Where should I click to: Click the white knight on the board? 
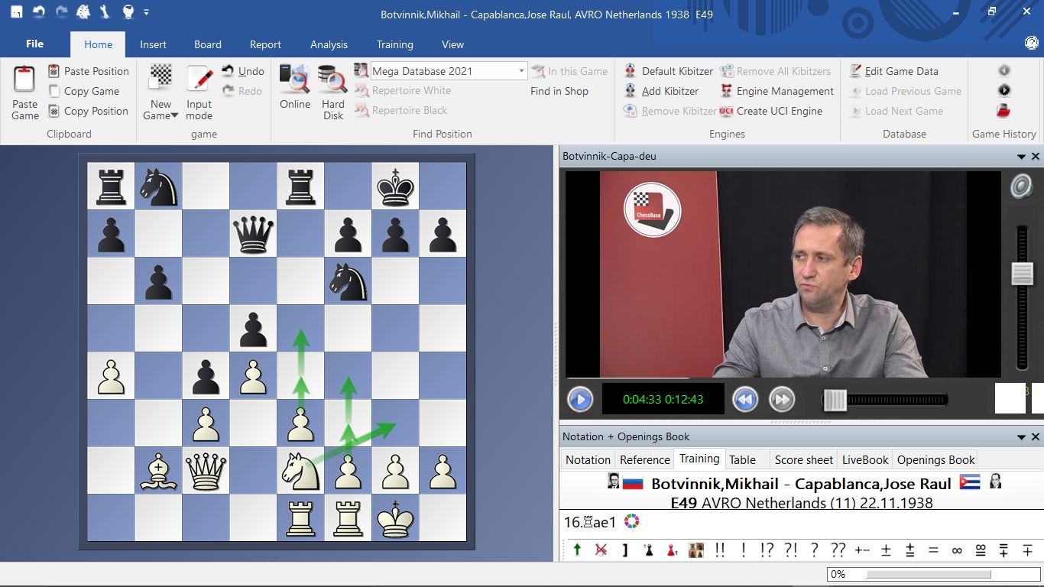[300, 471]
